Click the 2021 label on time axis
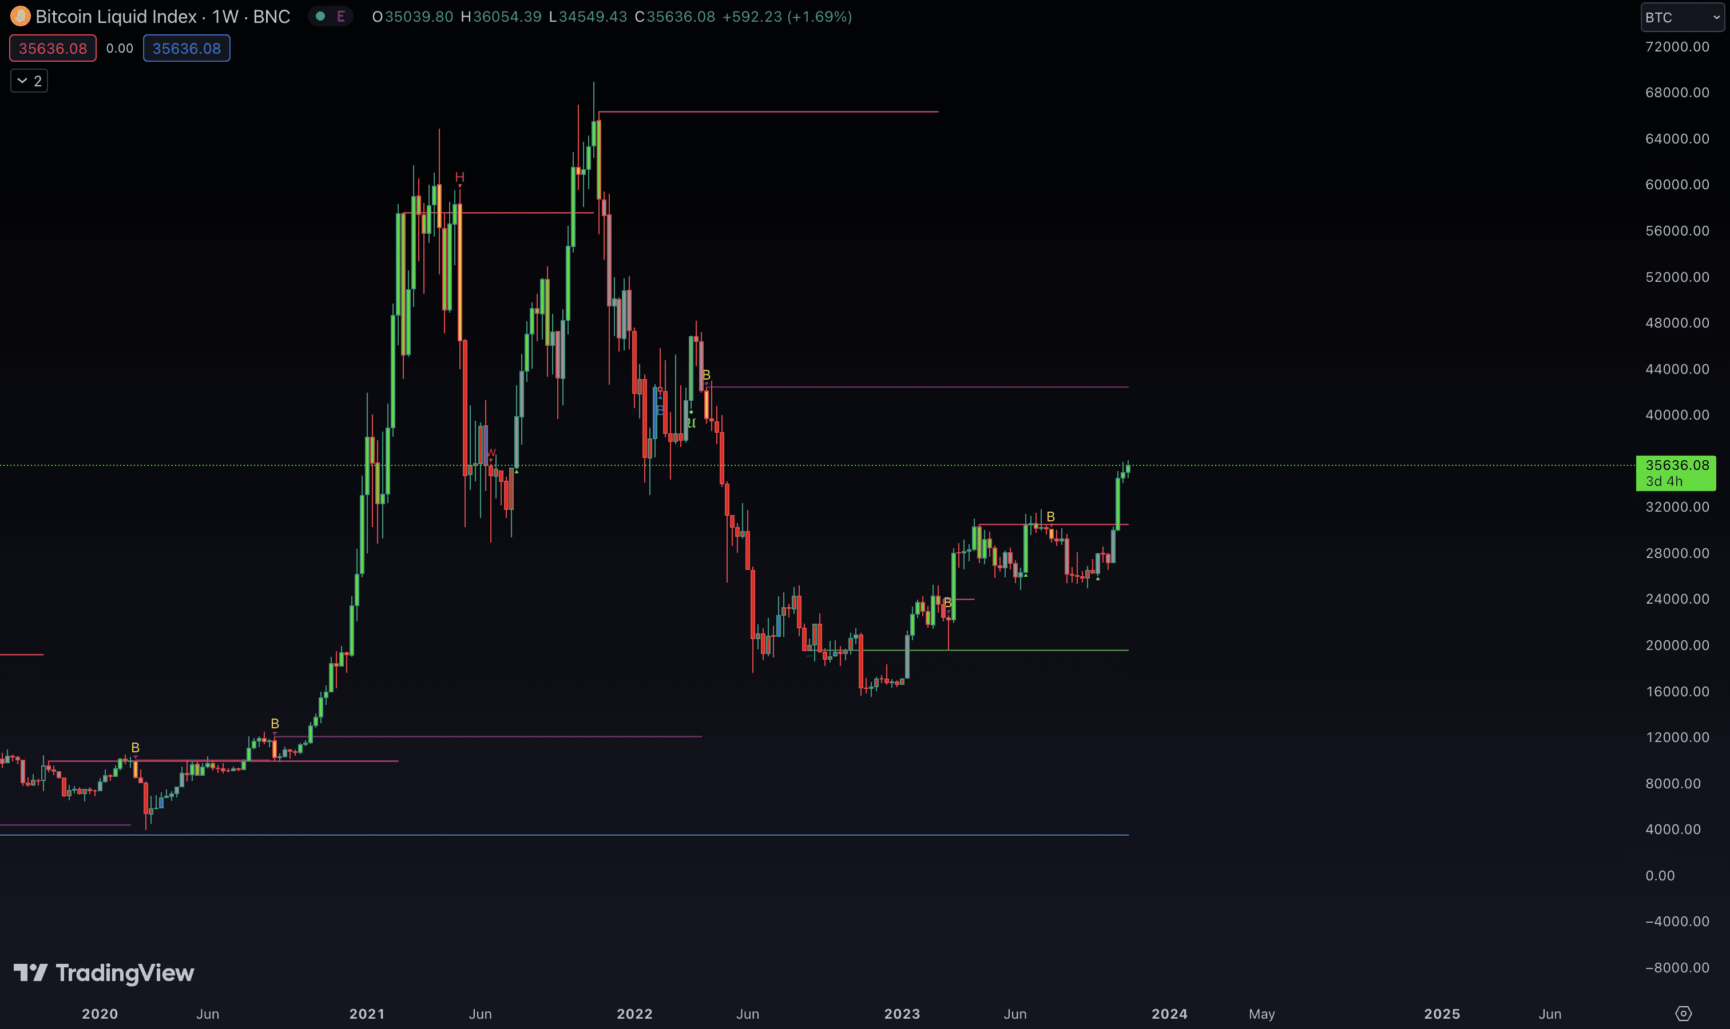The width and height of the screenshot is (1730, 1029). [x=366, y=1013]
